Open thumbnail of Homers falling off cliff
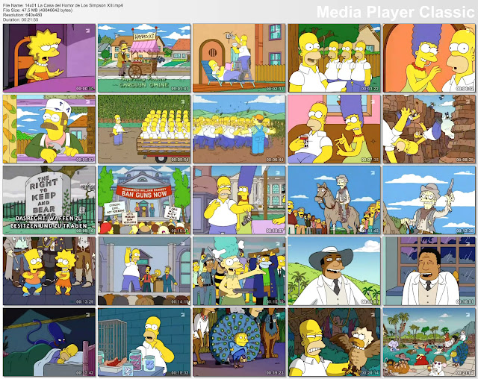 pyautogui.click(x=429, y=129)
